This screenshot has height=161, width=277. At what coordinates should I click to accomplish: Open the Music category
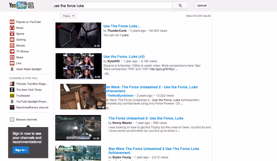tap(20, 28)
